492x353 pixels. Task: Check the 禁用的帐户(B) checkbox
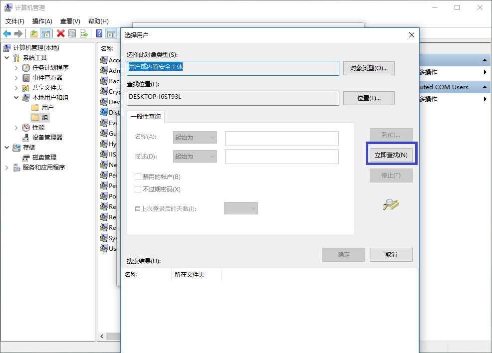(138, 177)
